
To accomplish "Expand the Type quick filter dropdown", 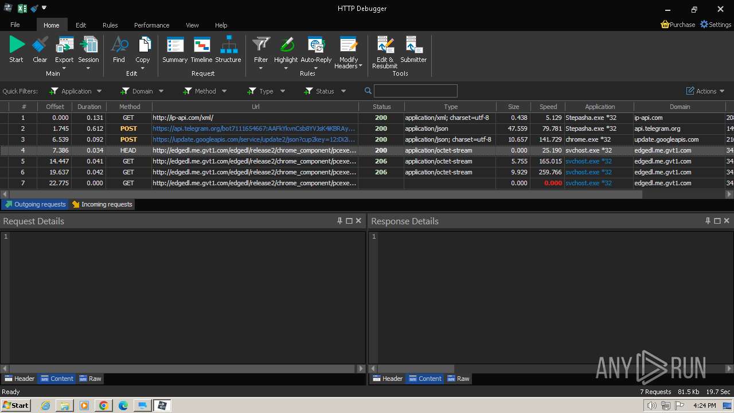I will point(283,91).
